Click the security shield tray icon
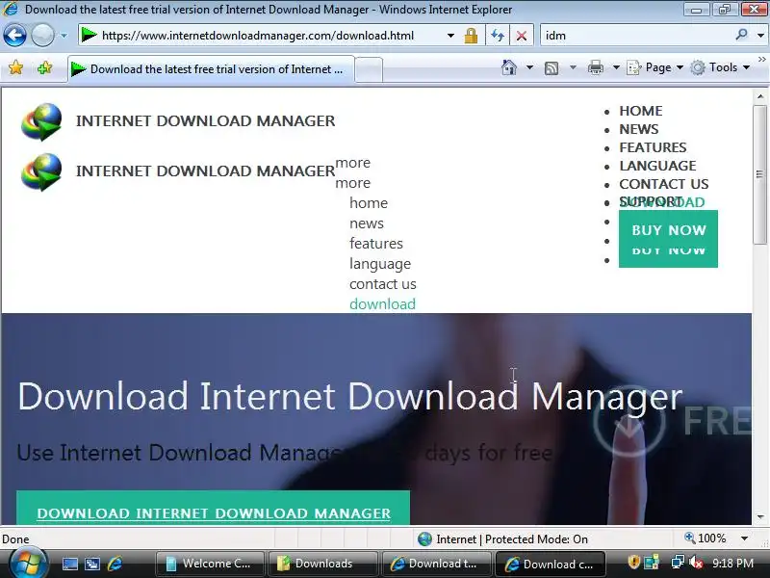The image size is (770, 578). click(x=634, y=562)
